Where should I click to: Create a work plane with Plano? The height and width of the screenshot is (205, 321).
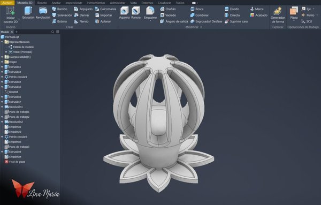pos(294,12)
